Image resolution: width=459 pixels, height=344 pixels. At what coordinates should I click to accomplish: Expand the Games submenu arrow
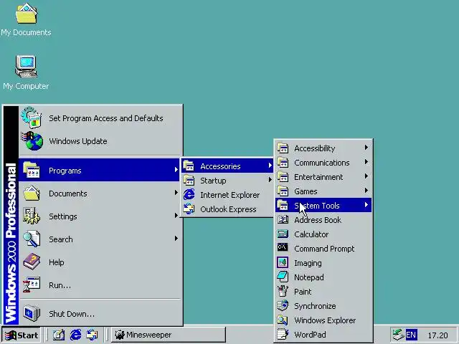tap(366, 191)
